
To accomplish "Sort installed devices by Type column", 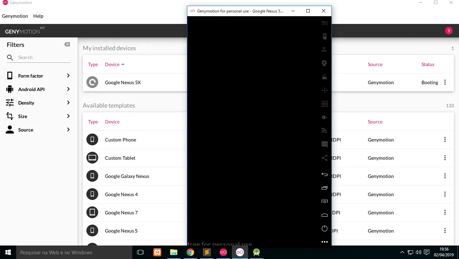I will tap(93, 64).
